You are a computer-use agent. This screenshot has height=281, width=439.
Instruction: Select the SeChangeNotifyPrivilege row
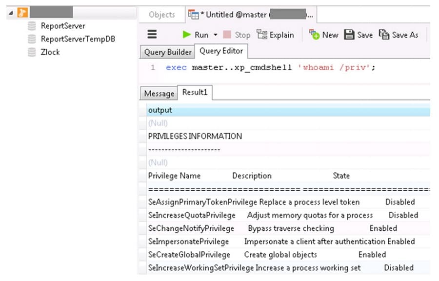[288, 228]
